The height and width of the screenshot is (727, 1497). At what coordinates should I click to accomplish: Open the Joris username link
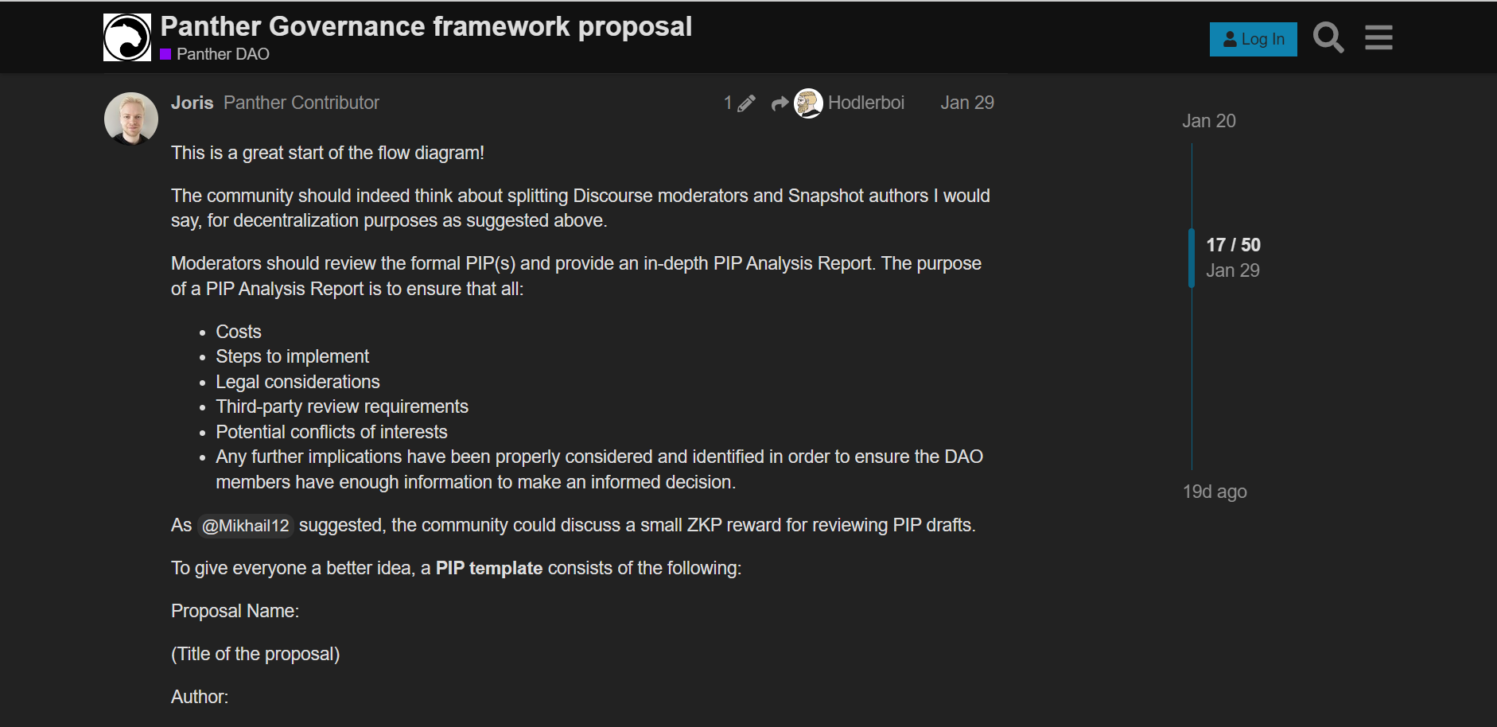click(x=192, y=103)
